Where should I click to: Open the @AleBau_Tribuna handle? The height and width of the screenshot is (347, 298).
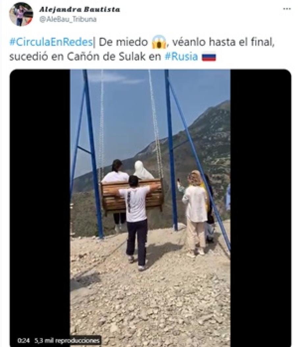(68, 19)
